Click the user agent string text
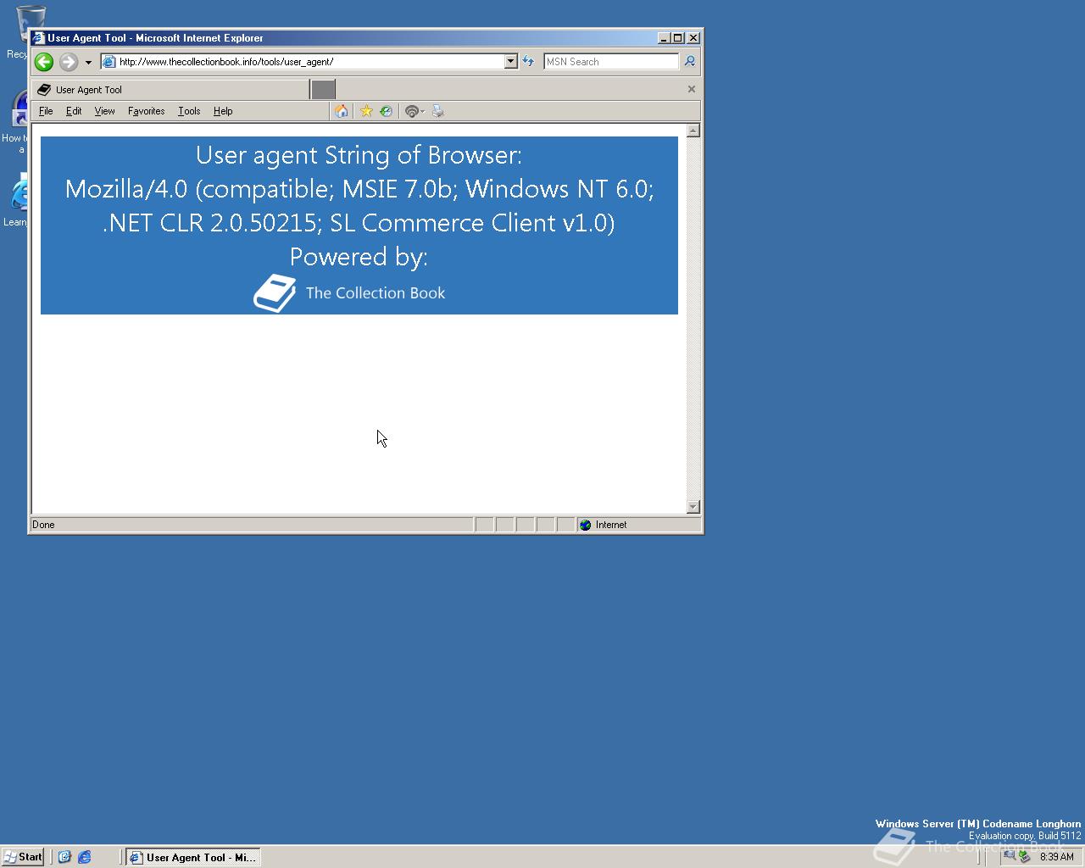Screen dimensions: 1085x868 pos(359,205)
